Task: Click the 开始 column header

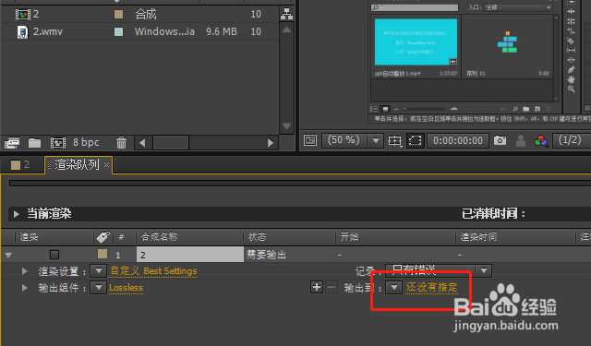Action: pyautogui.click(x=349, y=237)
